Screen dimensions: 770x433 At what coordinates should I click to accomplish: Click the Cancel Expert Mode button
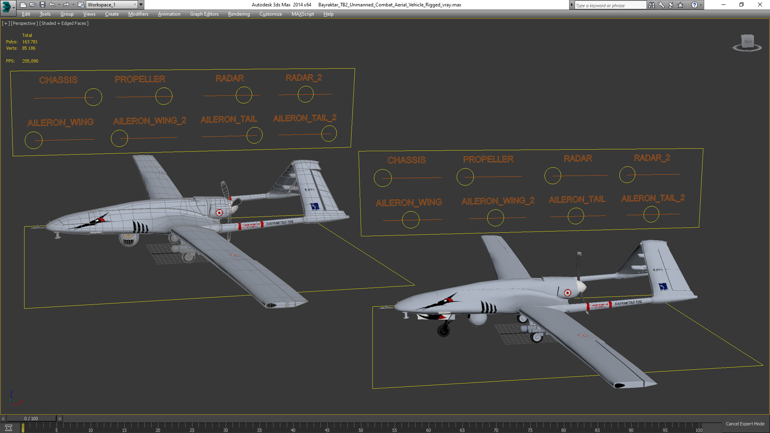(745, 424)
